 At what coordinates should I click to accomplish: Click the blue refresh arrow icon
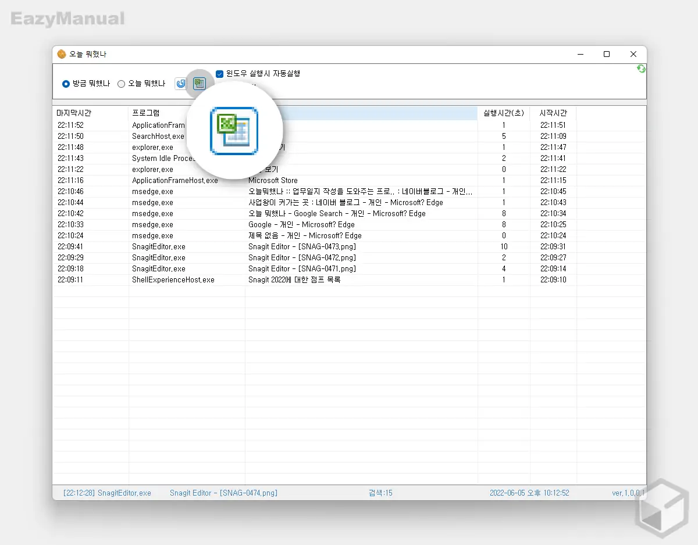click(x=181, y=84)
